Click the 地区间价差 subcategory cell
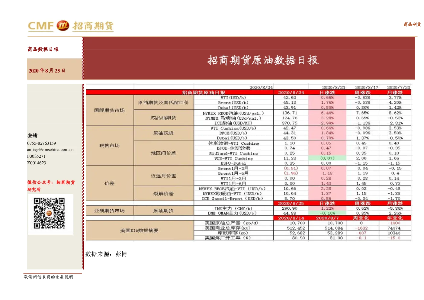 [164, 153]
